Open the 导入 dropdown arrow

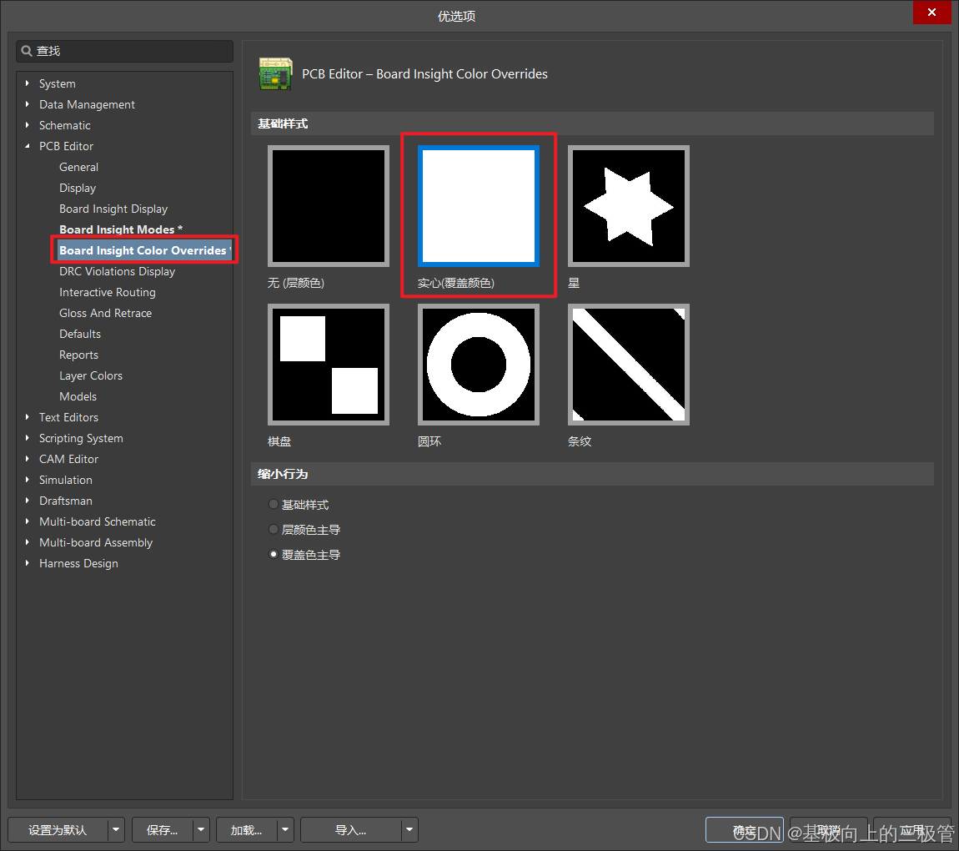[x=409, y=829]
